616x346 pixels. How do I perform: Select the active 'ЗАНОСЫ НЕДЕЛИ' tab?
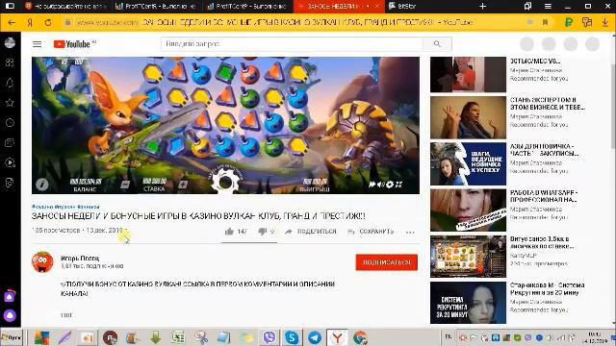click(338, 7)
